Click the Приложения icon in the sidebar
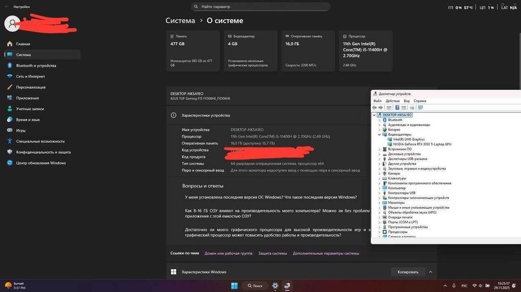Image resolution: width=521 pixels, height=292 pixels. [9, 98]
